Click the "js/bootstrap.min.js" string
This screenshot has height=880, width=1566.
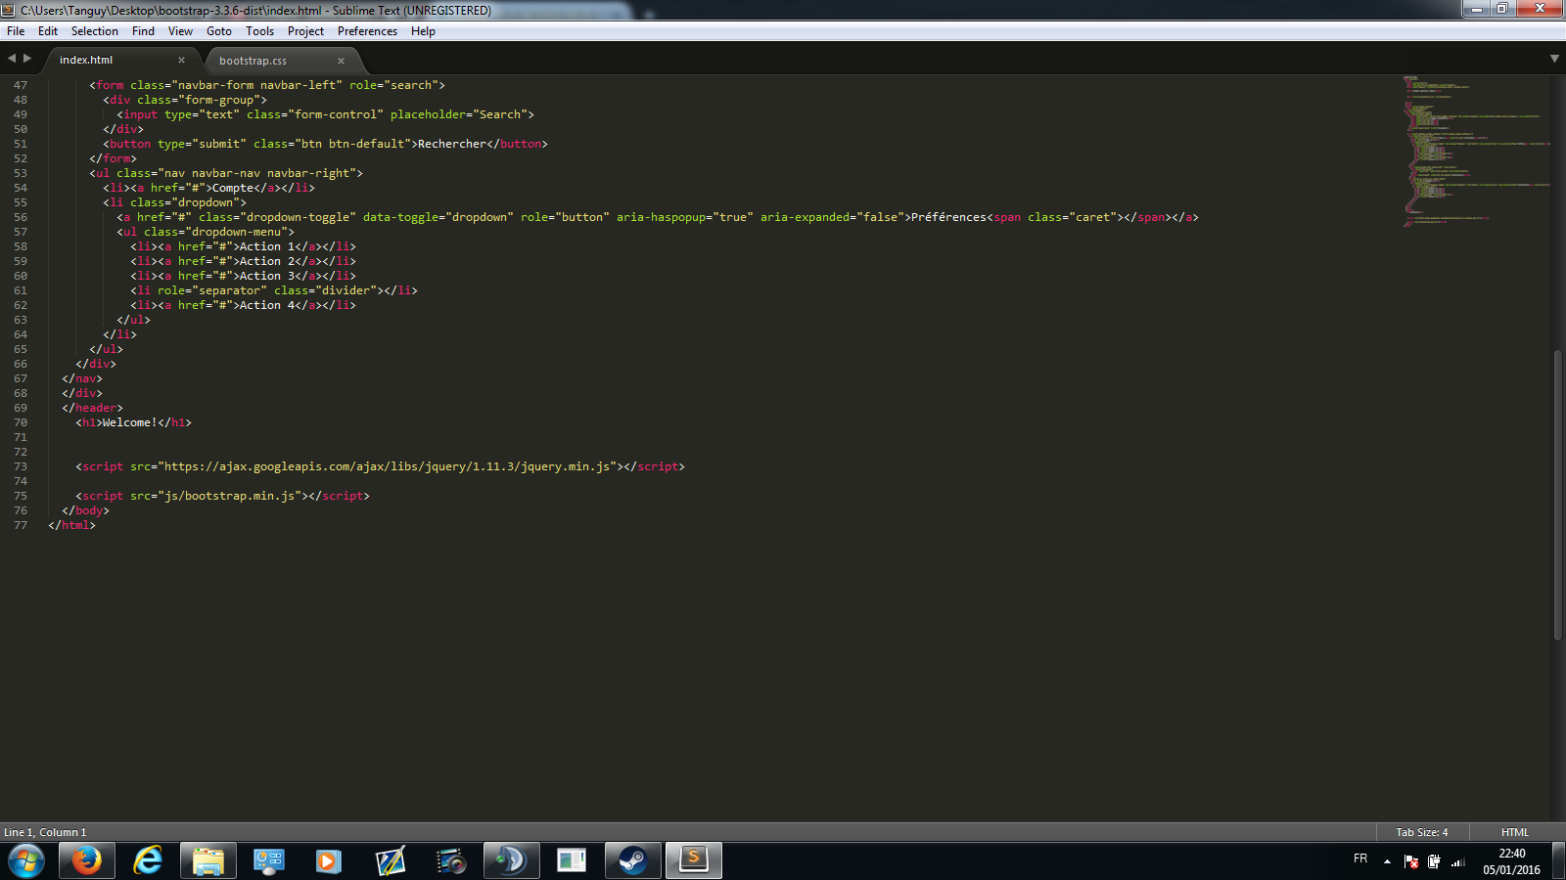click(x=230, y=496)
